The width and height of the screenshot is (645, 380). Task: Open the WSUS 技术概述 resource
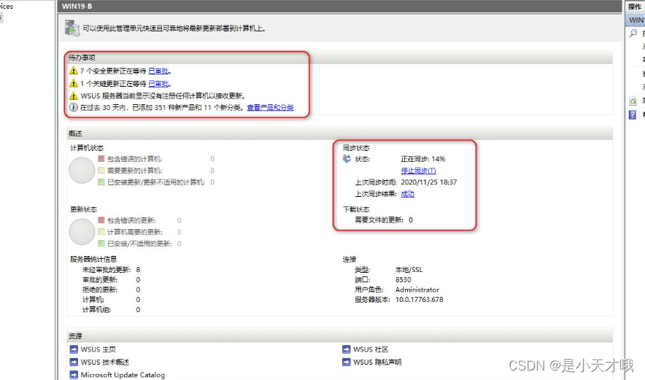105,362
